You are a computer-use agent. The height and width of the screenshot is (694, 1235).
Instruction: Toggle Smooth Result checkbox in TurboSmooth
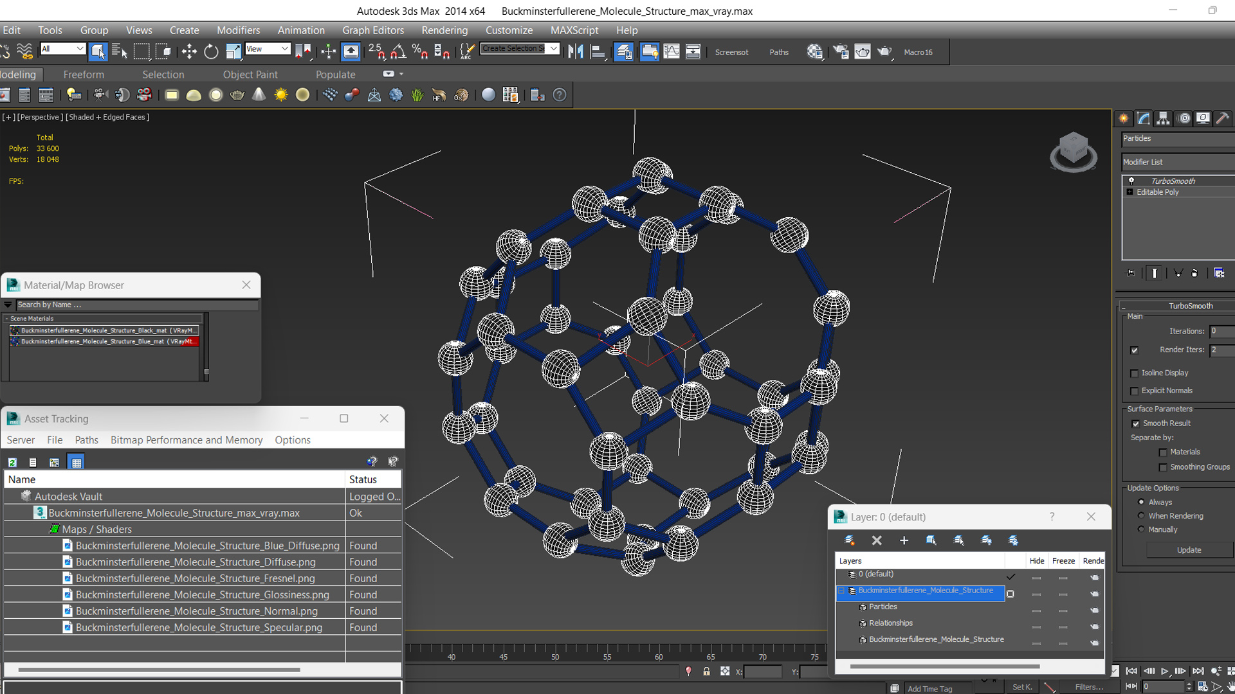point(1135,423)
